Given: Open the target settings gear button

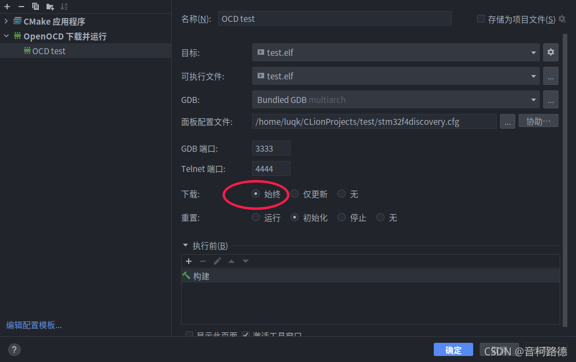Looking at the screenshot, I should tap(551, 52).
